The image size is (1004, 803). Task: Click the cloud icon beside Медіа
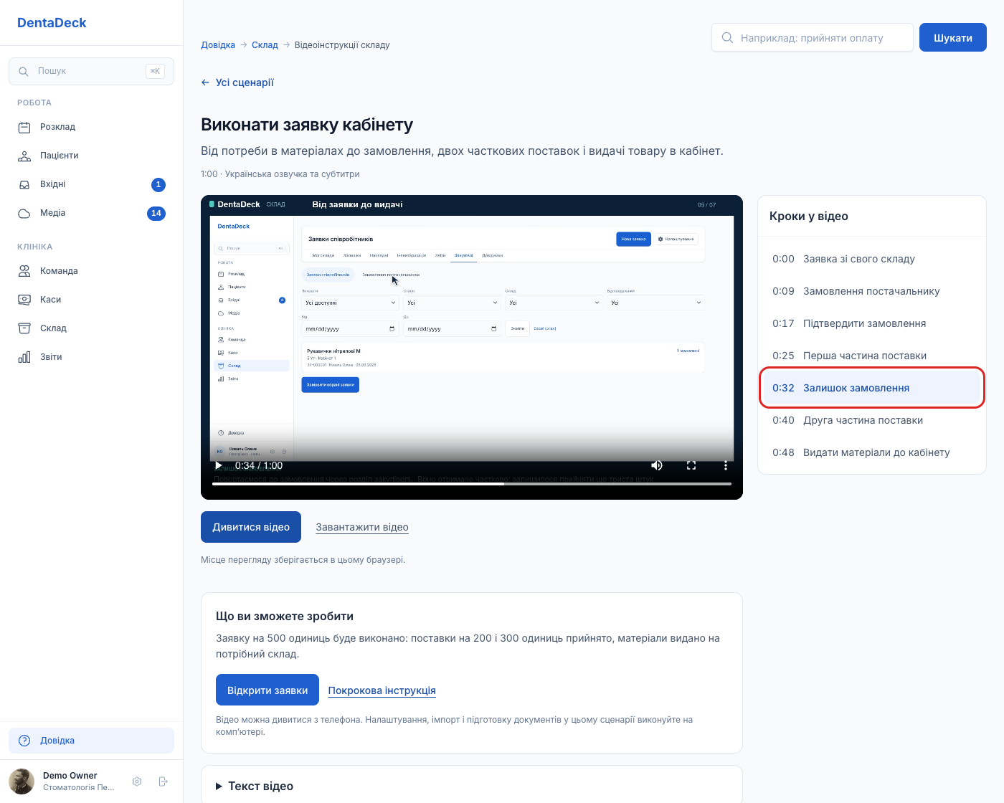(x=24, y=213)
